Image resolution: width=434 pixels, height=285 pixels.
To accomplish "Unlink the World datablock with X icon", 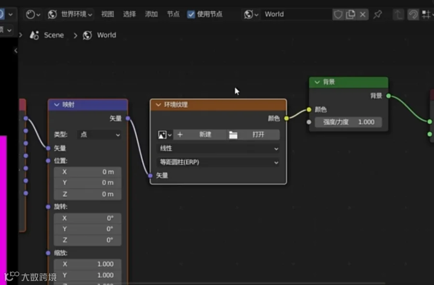I will pyautogui.click(x=363, y=14).
